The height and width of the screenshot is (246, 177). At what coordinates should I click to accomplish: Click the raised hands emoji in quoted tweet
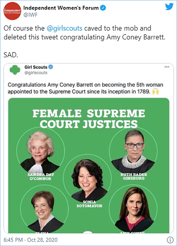click(156, 92)
